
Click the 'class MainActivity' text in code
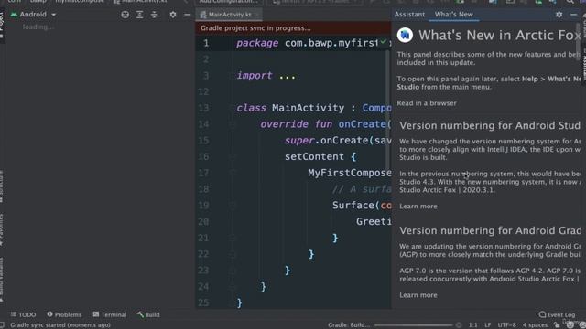click(x=290, y=108)
